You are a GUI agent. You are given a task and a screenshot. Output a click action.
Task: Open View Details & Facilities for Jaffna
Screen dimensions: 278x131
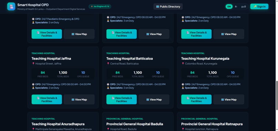(x=47, y=99)
